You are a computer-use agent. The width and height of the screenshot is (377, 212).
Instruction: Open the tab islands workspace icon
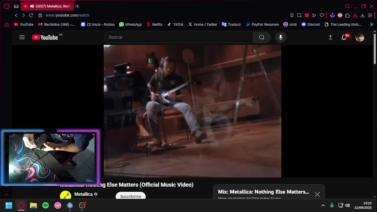click(16, 6)
